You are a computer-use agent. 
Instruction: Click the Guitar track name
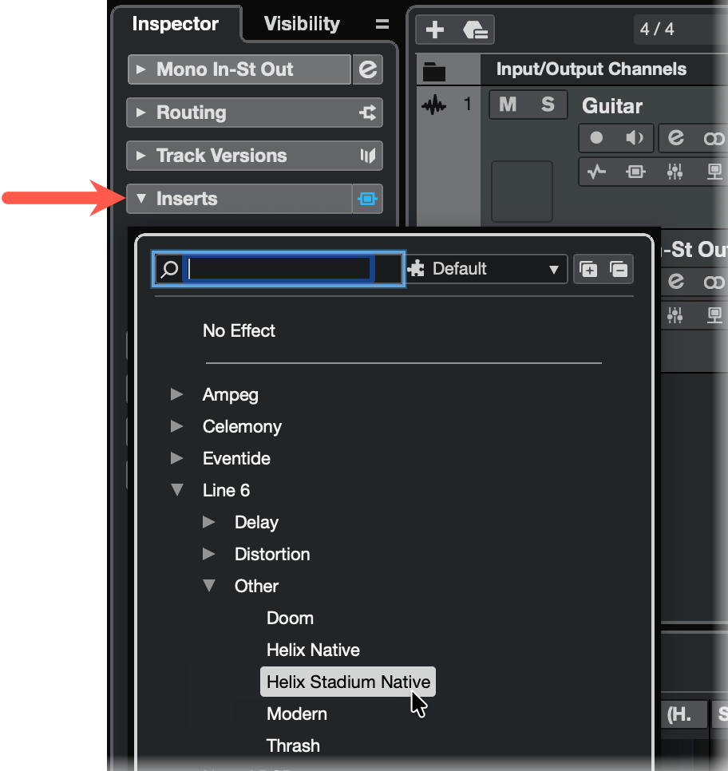click(612, 106)
